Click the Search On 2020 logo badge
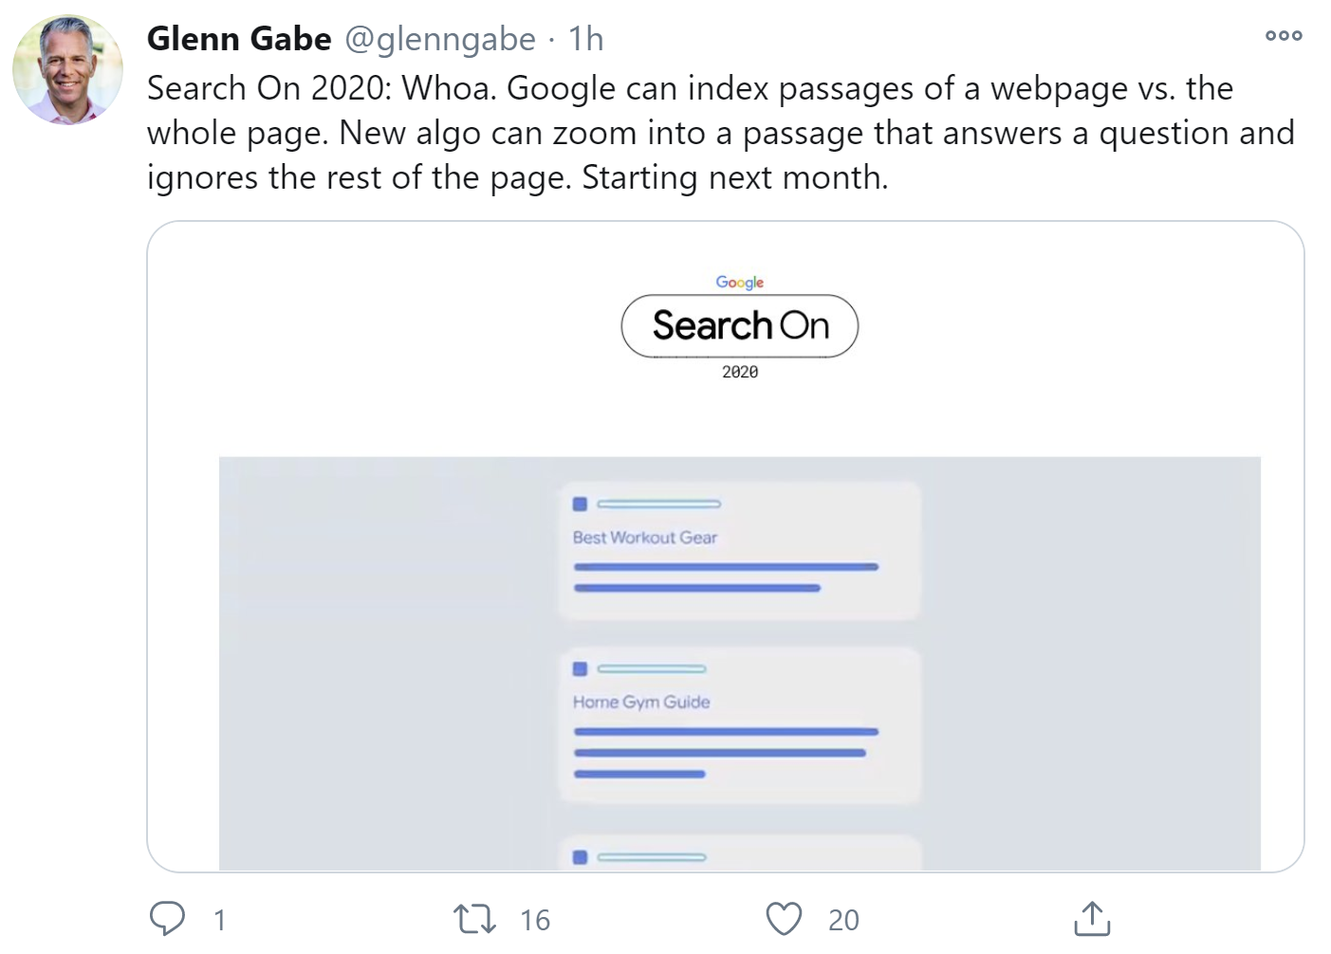This screenshot has height=954, width=1331. (739, 326)
